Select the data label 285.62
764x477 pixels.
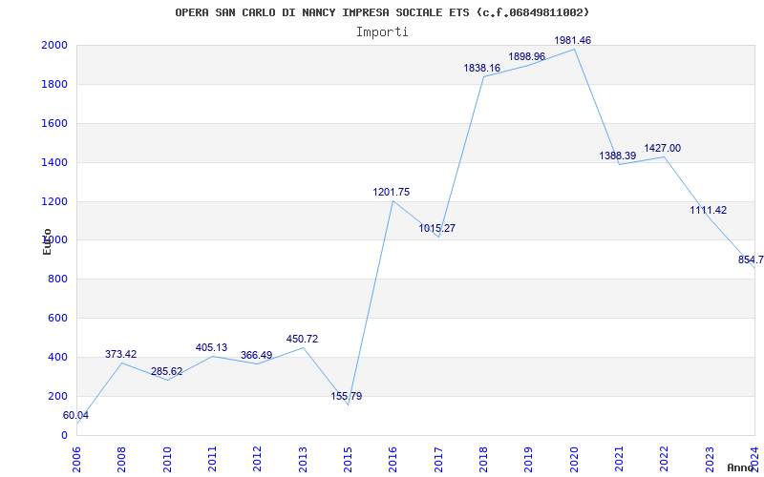tap(166, 372)
